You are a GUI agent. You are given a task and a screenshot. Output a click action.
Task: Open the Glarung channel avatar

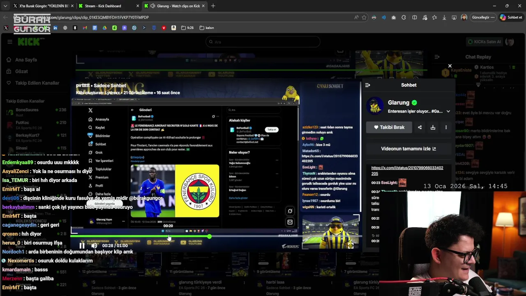375,106
